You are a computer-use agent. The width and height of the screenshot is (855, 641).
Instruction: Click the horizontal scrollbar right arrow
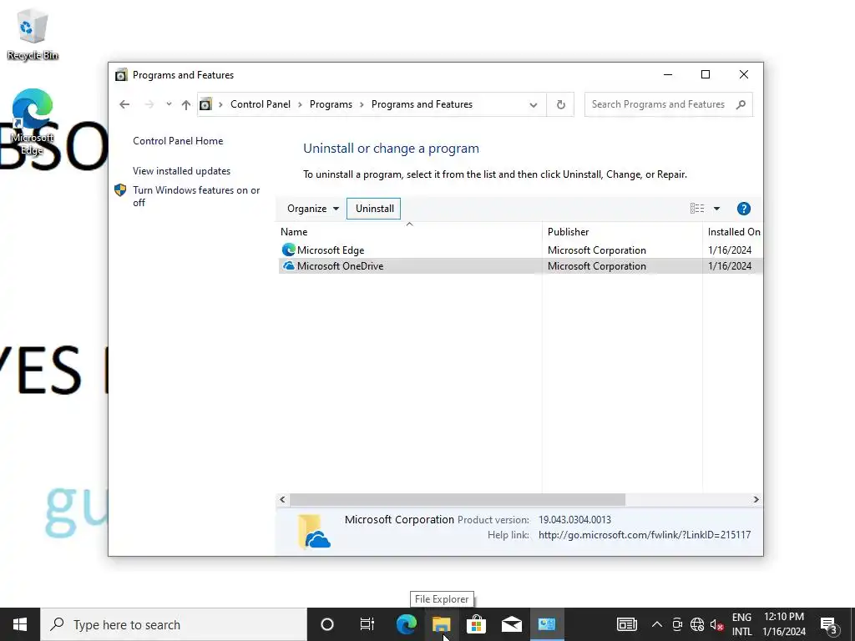click(x=756, y=499)
